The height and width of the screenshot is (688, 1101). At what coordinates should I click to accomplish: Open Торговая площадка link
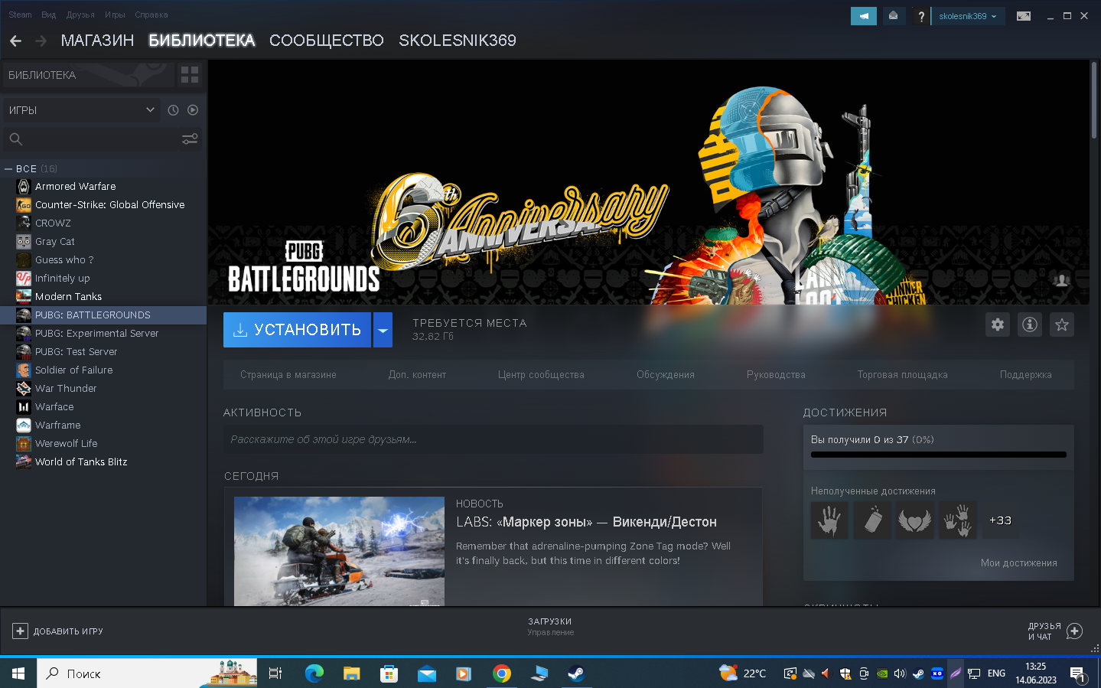point(903,375)
